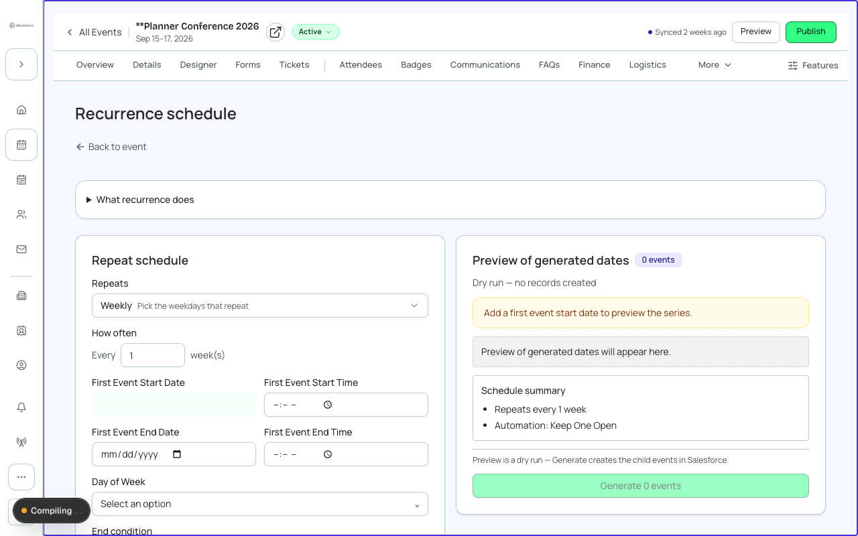The image size is (858, 536).
Task: Click the Planner Conference 2026 title
Action: coord(197,26)
